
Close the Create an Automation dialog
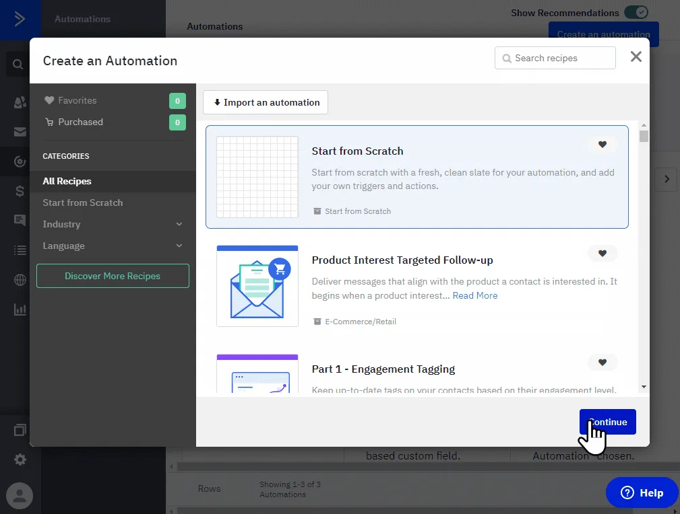636,57
